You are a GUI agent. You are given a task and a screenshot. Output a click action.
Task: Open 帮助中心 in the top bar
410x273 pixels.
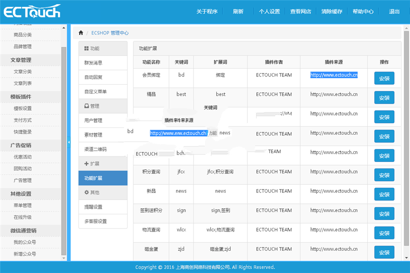pyautogui.click(x=363, y=11)
